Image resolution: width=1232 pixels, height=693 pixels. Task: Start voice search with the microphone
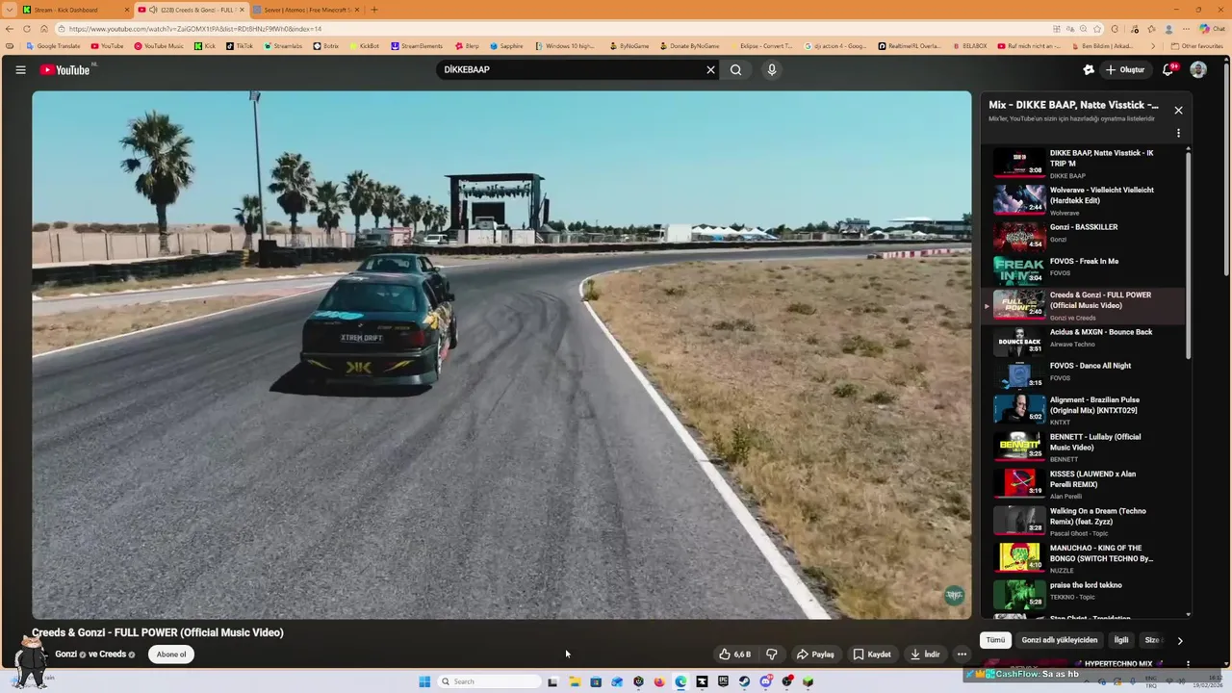click(771, 69)
